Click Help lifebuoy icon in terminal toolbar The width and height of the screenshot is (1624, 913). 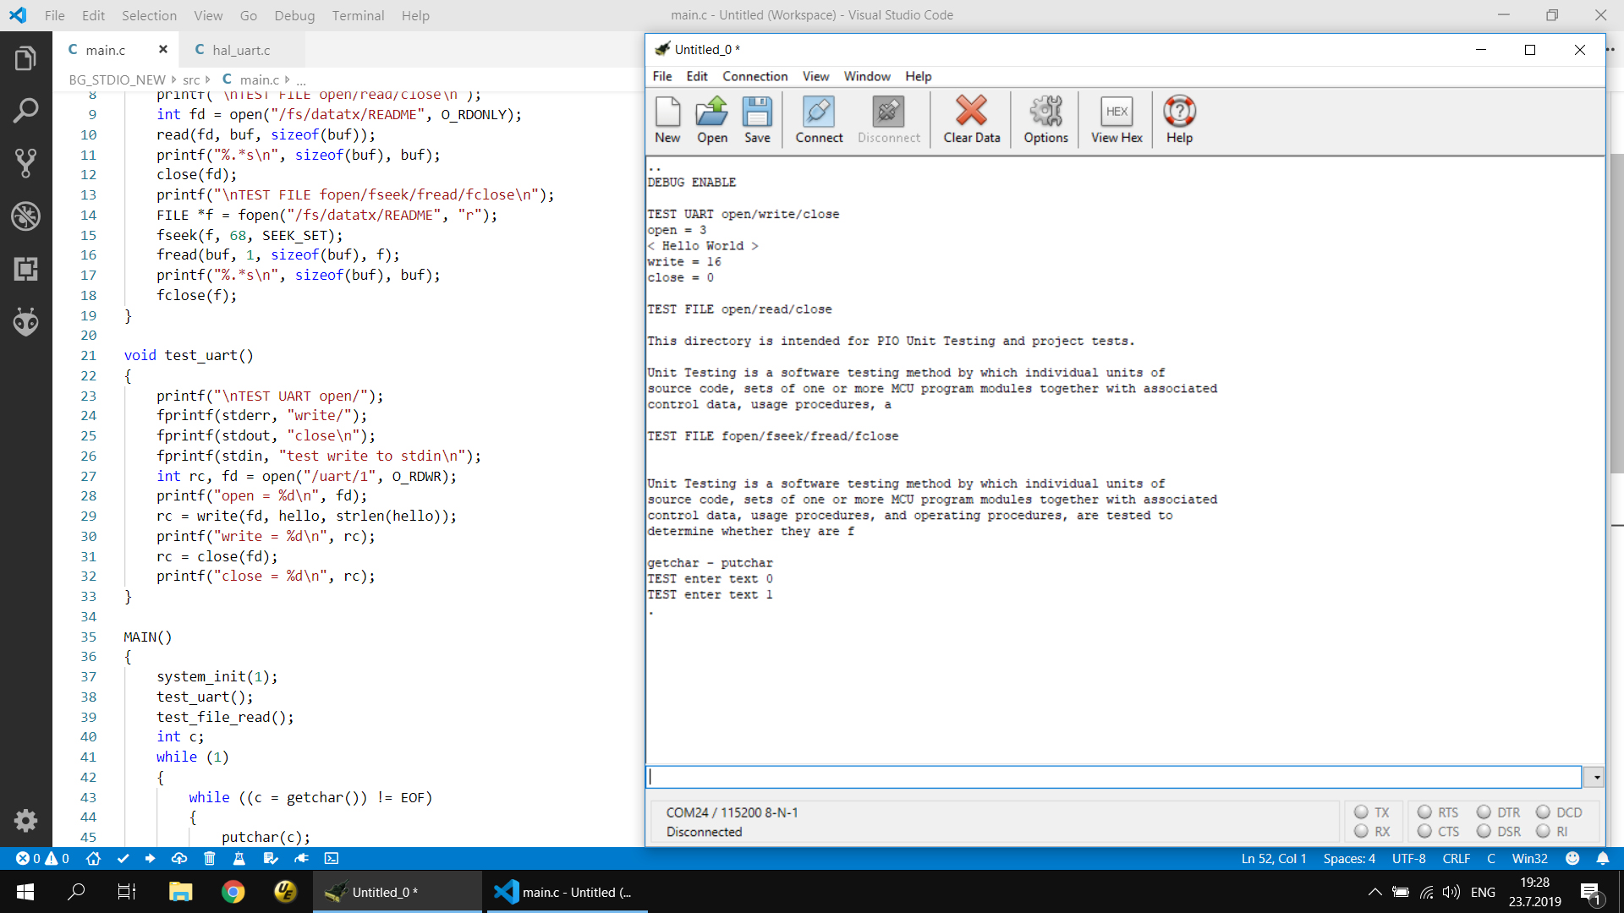pos(1179,120)
